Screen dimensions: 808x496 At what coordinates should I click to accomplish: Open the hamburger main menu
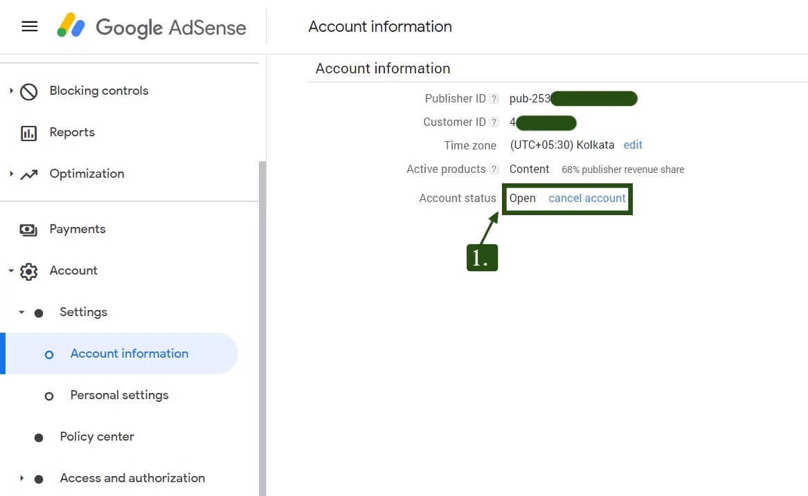(x=29, y=27)
